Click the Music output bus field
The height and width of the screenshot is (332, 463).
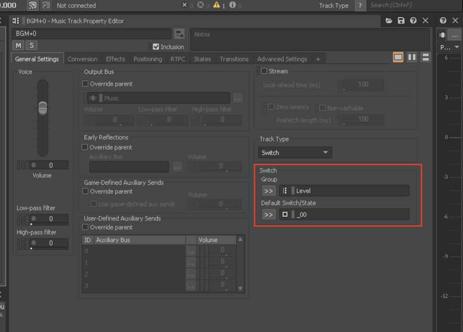[x=159, y=98]
